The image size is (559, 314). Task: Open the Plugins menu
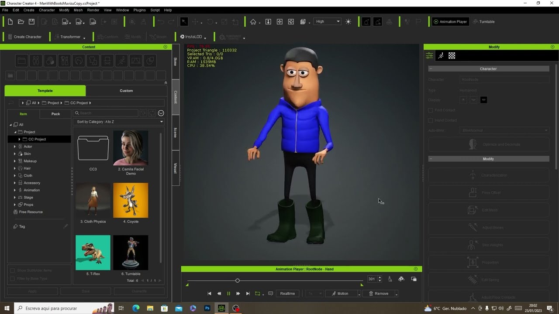(139, 10)
